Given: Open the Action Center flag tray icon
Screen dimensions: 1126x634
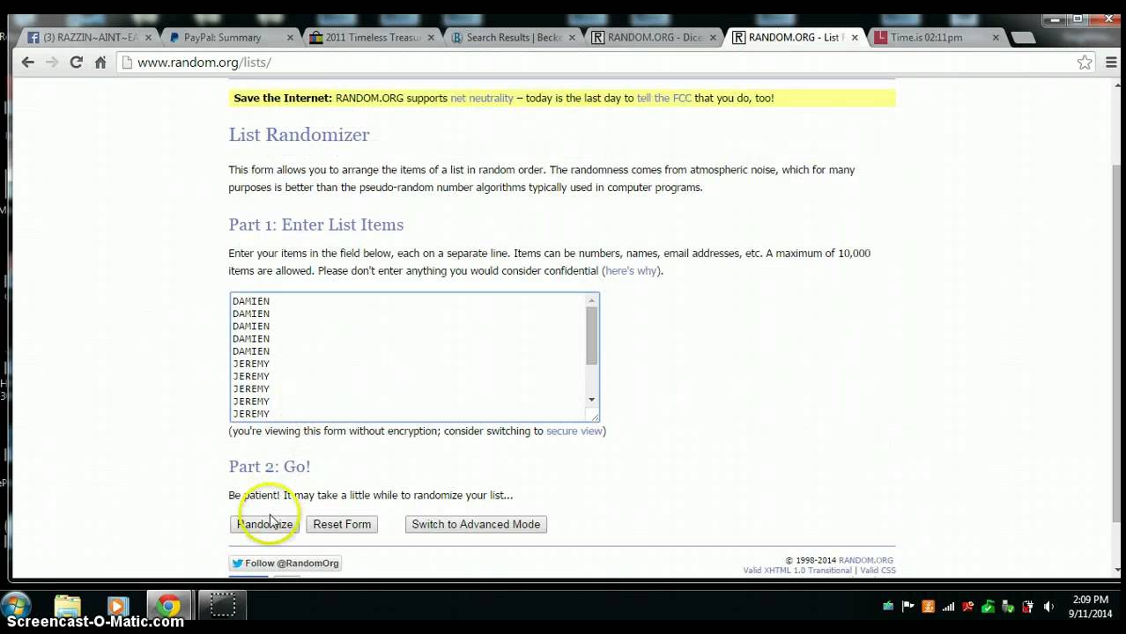Looking at the screenshot, I should click(908, 607).
